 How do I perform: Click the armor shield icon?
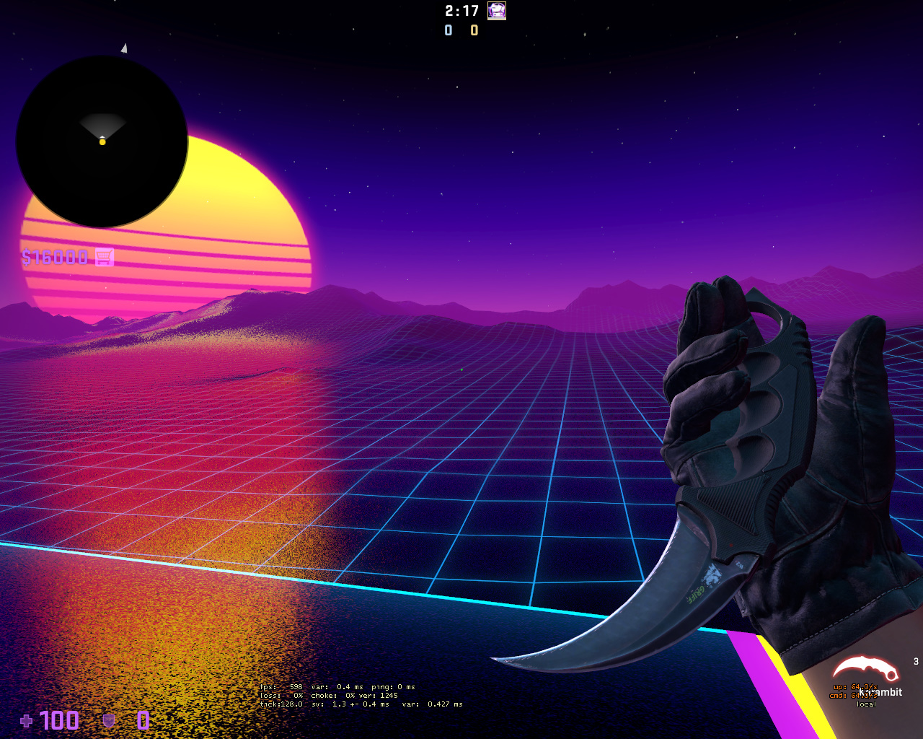pos(109,720)
